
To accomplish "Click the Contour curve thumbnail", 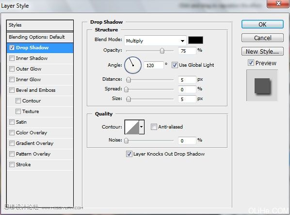I will [132, 127].
